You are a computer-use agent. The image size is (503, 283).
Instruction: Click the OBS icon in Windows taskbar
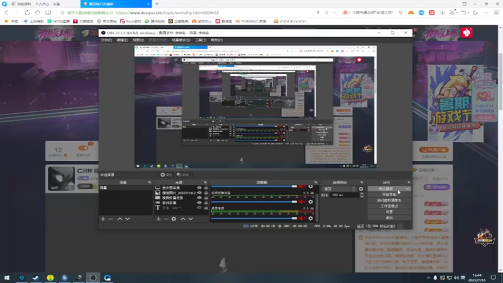[x=93, y=277]
